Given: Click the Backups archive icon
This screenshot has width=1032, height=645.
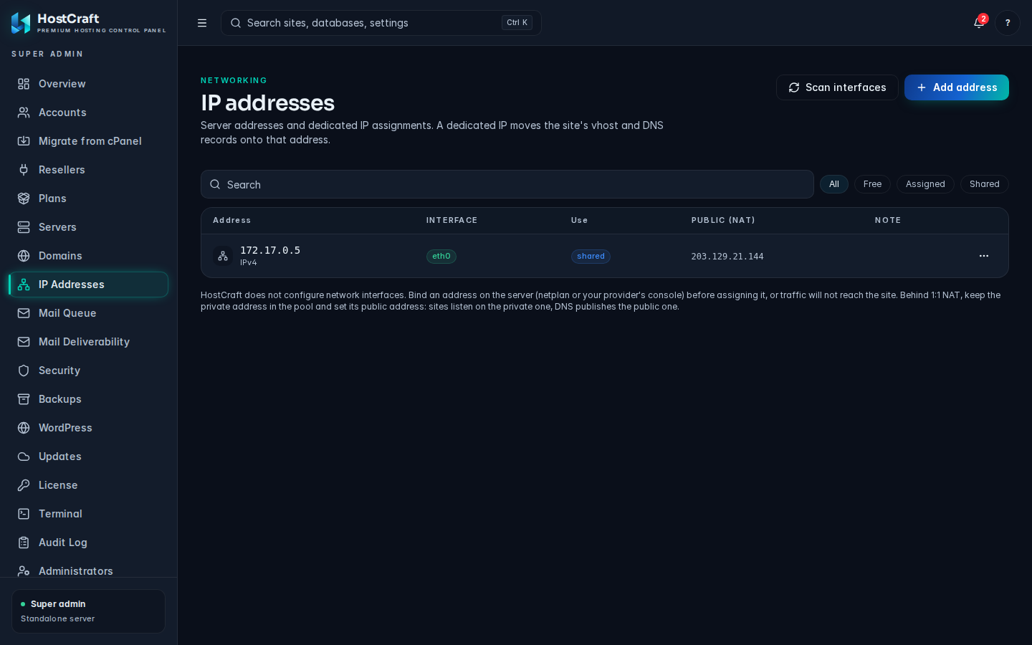Looking at the screenshot, I should point(24,399).
